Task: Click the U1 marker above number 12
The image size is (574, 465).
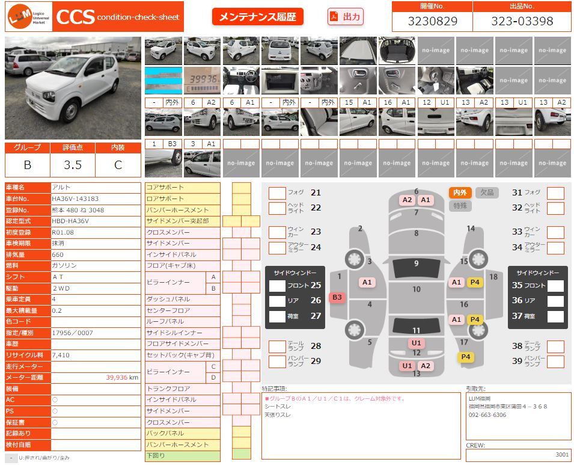Action: 416,343
